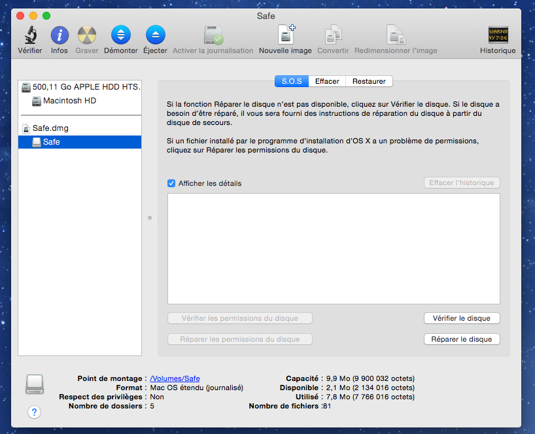Open the Historique log icon
This screenshot has width=535, height=434.
[x=498, y=35]
